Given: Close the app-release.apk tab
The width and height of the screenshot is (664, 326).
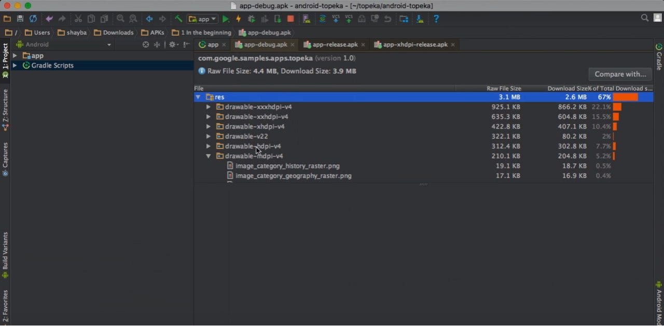Looking at the screenshot, I should click(363, 45).
